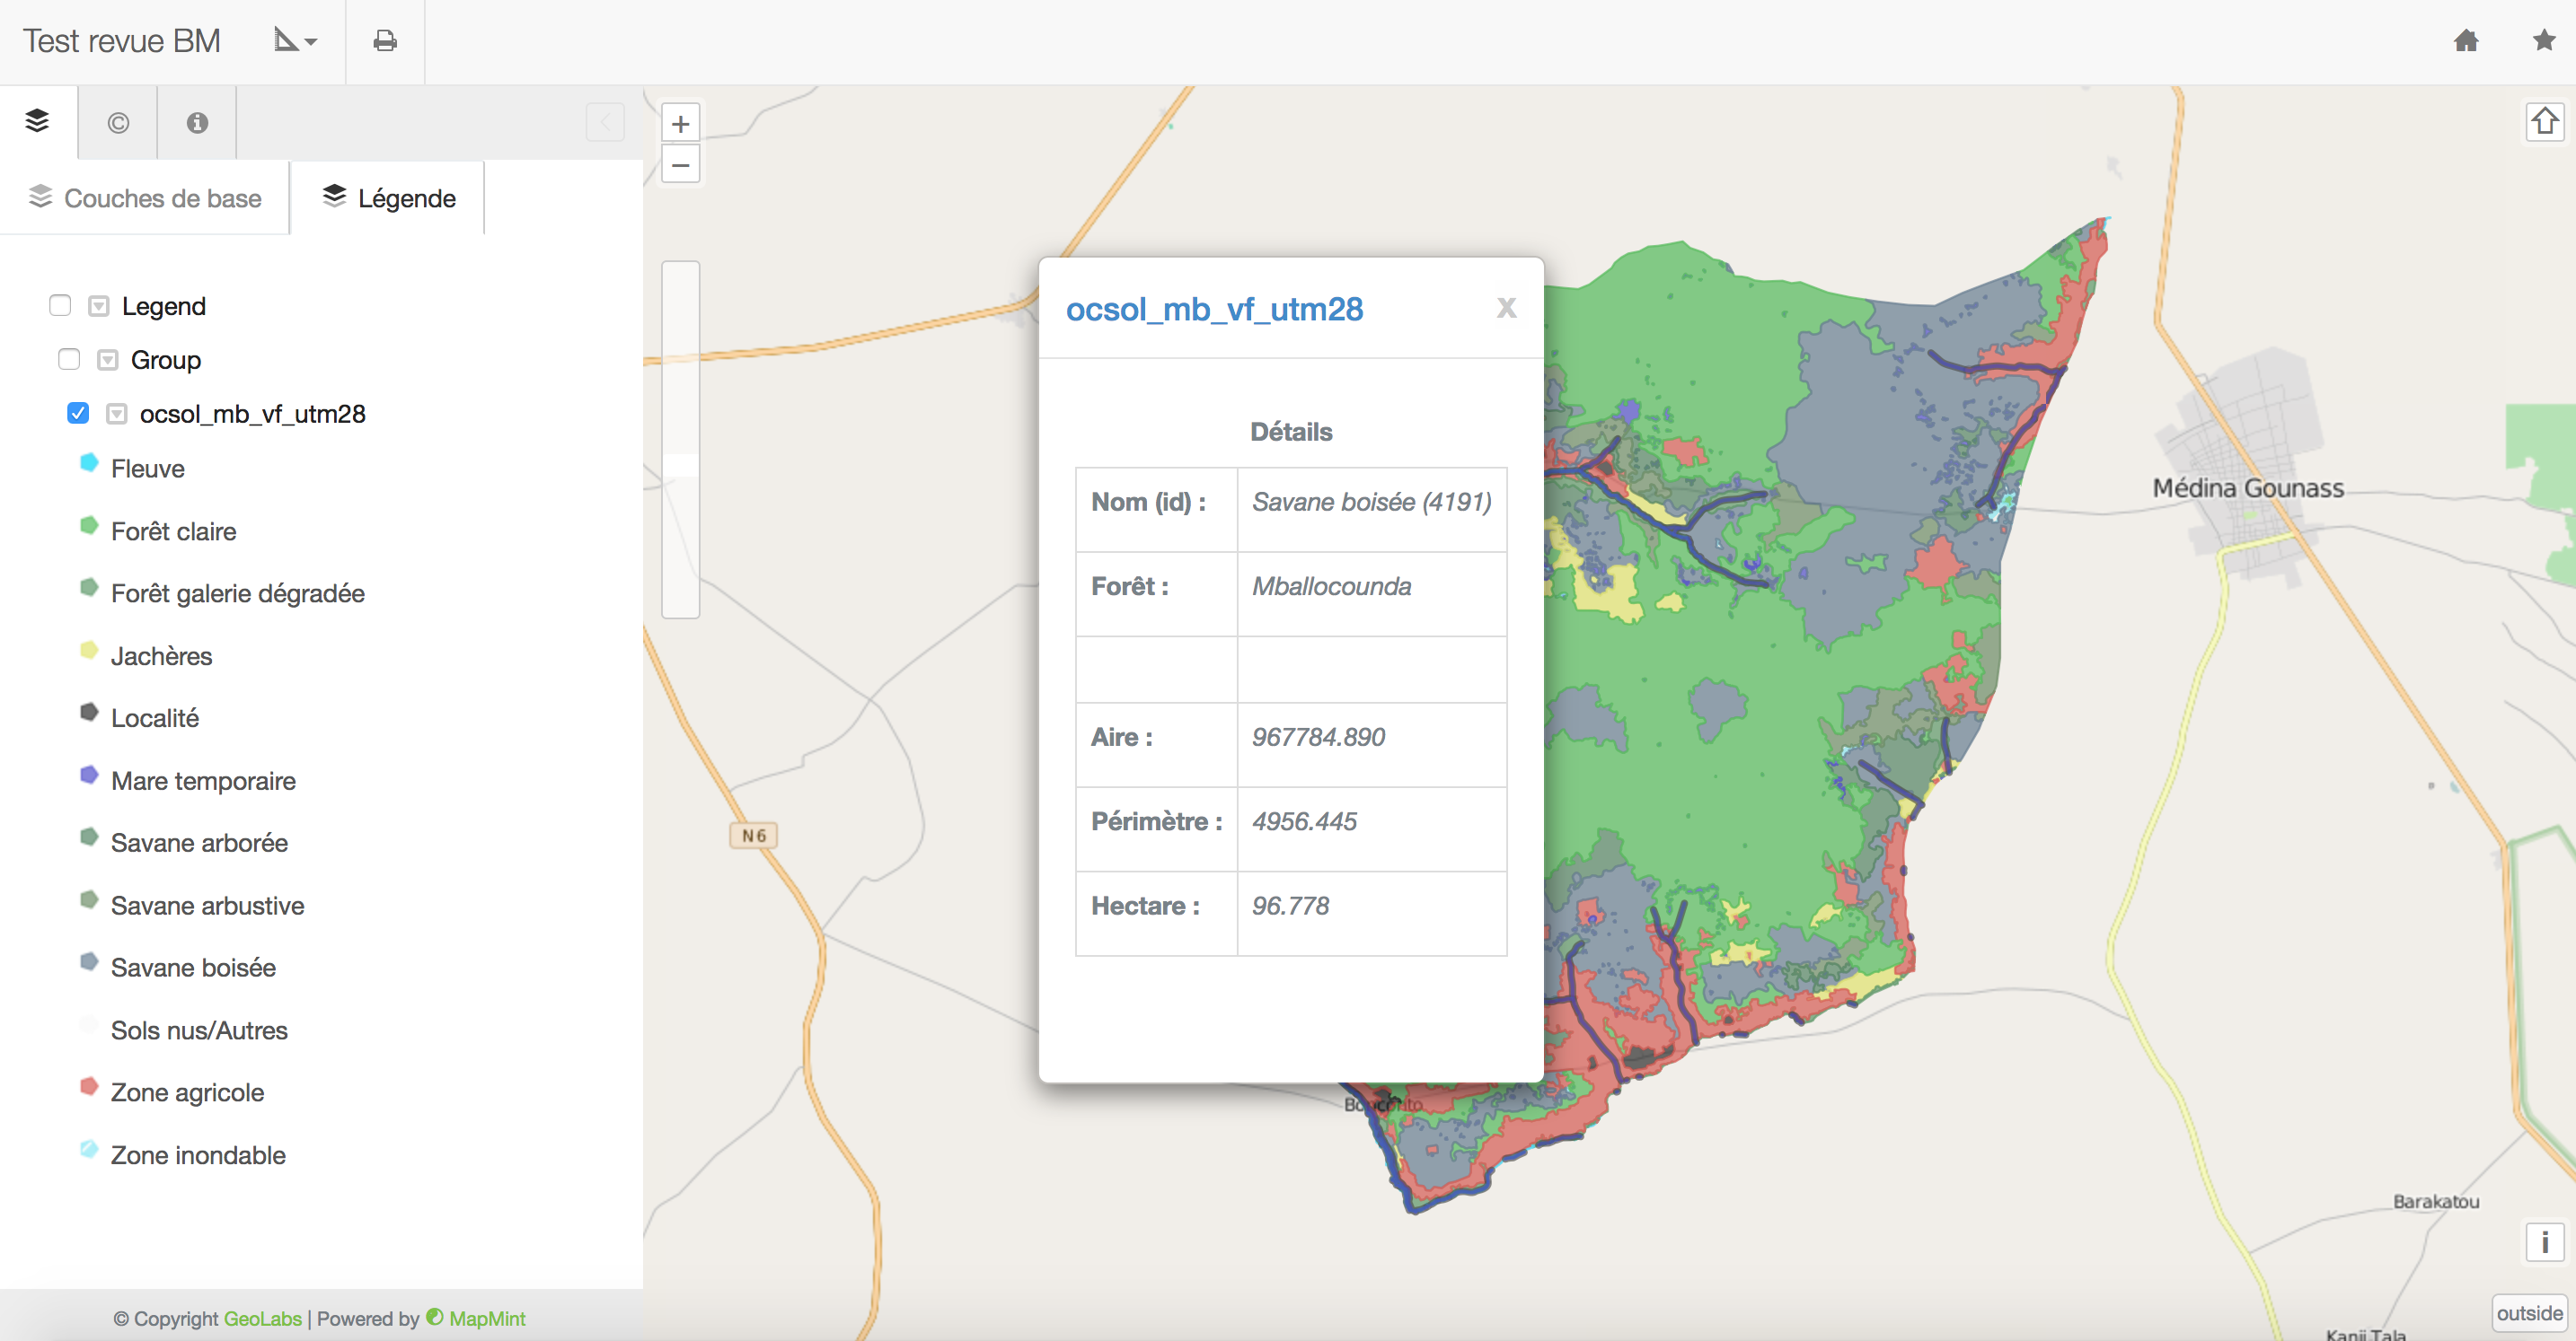
Task: Click the home icon at top right
Action: coord(2467,41)
